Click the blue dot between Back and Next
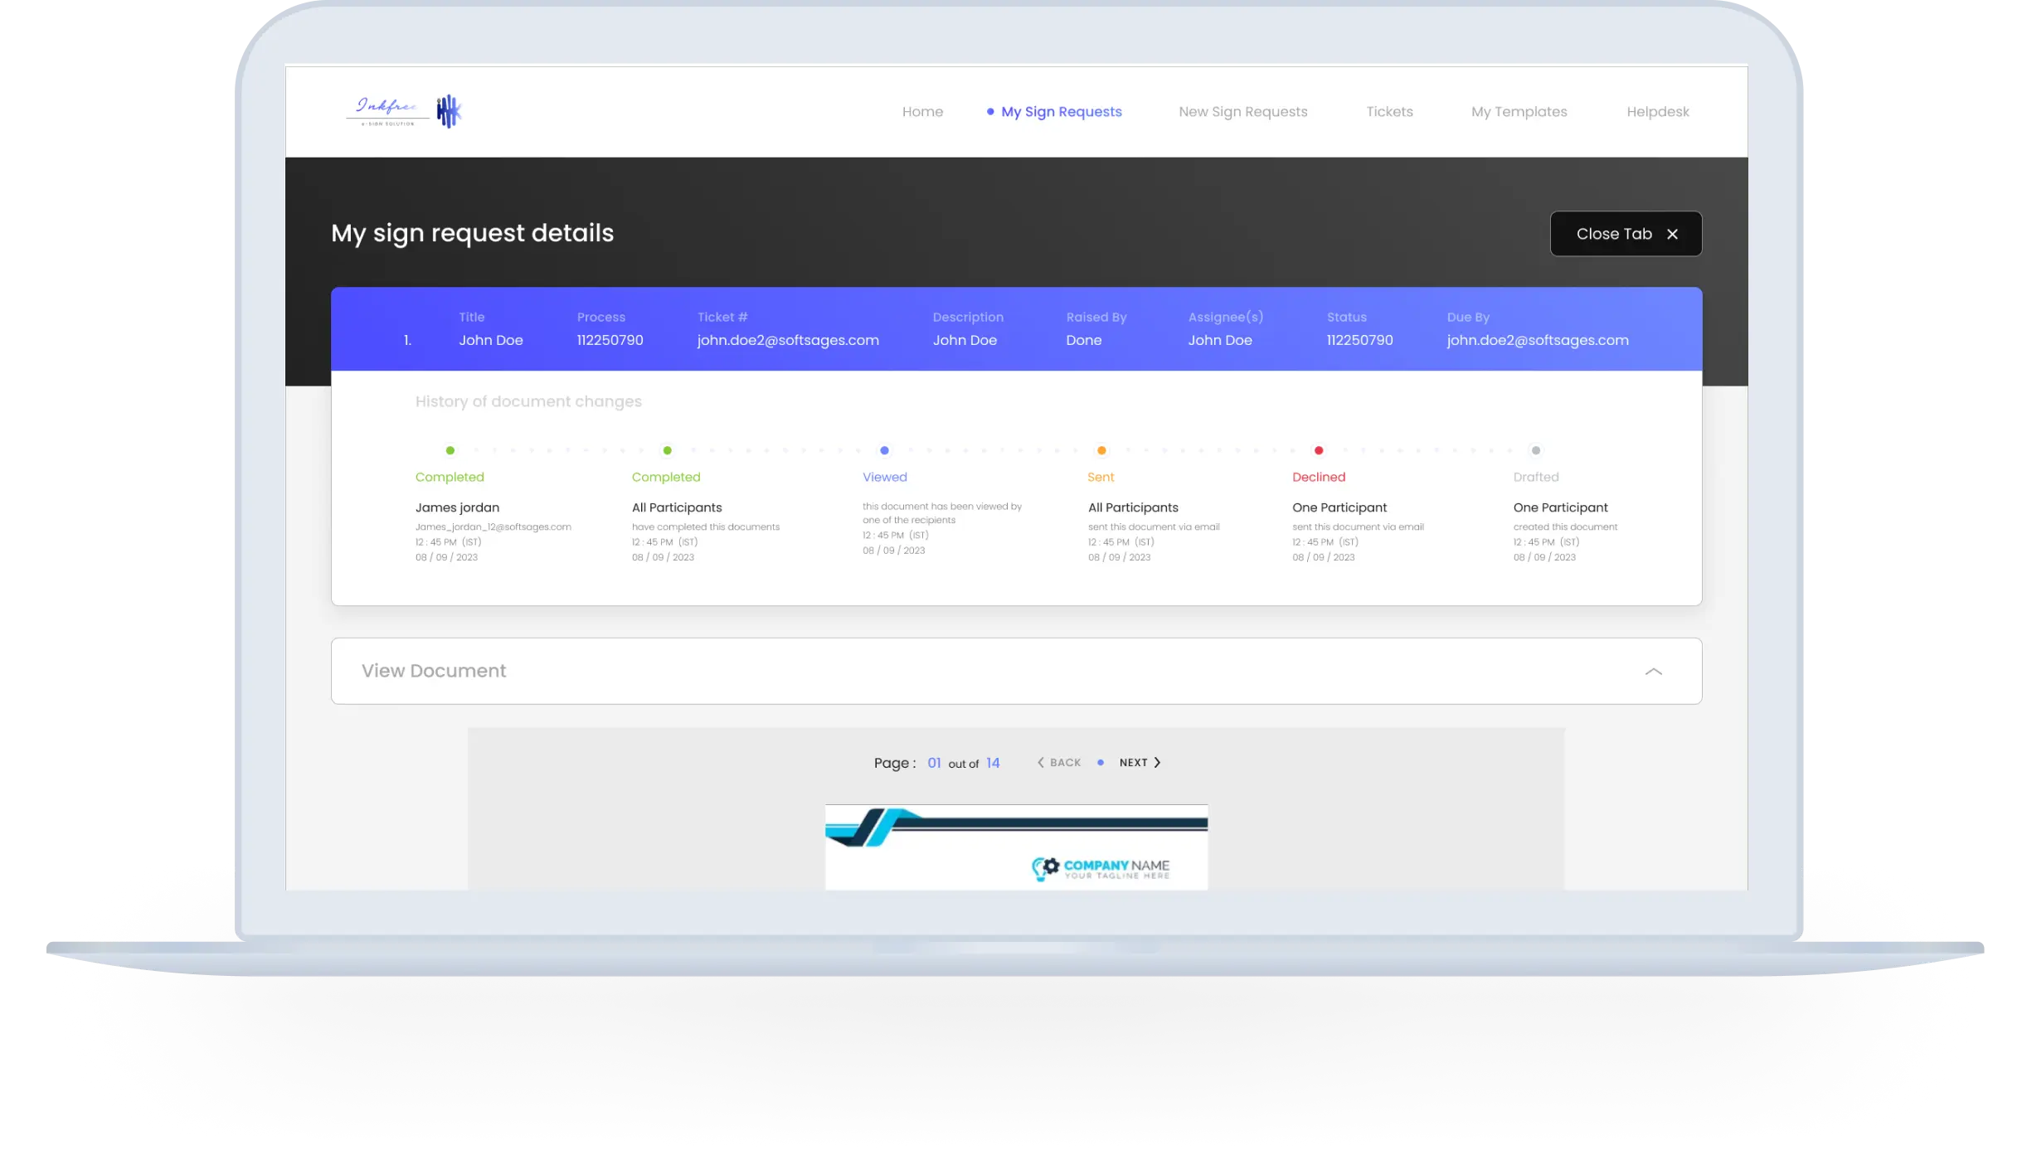Image resolution: width=2032 pixels, height=1155 pixels. tap(1101, 763)
